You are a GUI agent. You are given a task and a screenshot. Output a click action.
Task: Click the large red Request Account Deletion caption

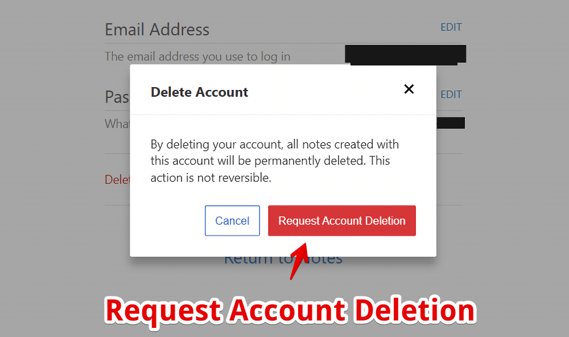[x=290, y=311]
